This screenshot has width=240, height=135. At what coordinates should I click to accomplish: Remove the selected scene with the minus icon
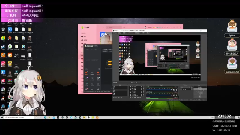tap(116, 97)
